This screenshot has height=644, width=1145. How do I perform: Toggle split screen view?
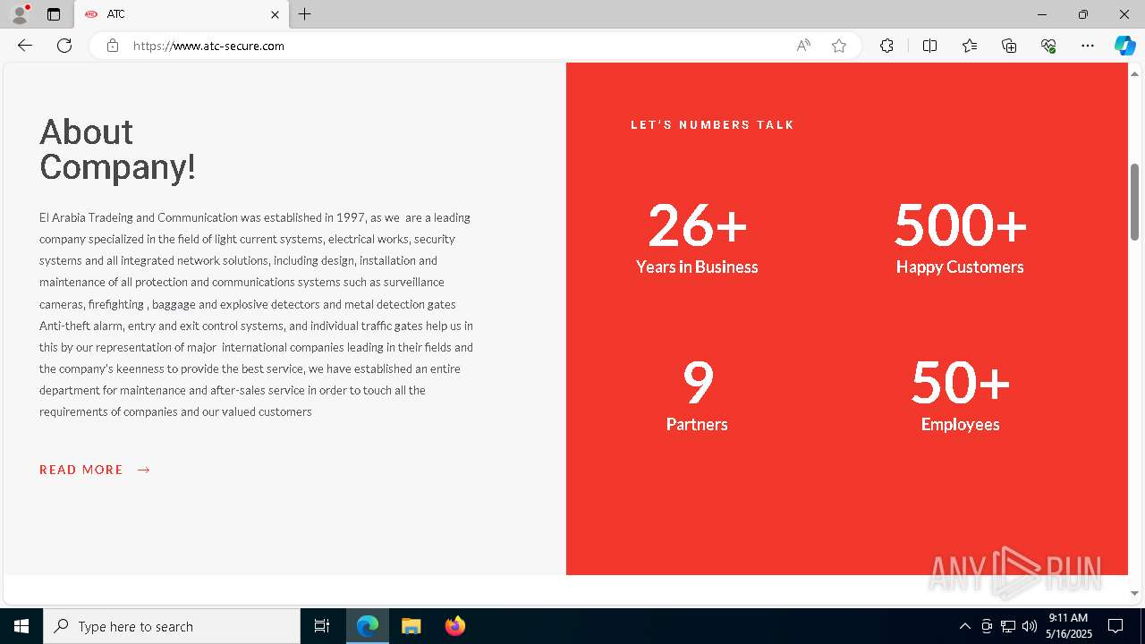[929, 46]
